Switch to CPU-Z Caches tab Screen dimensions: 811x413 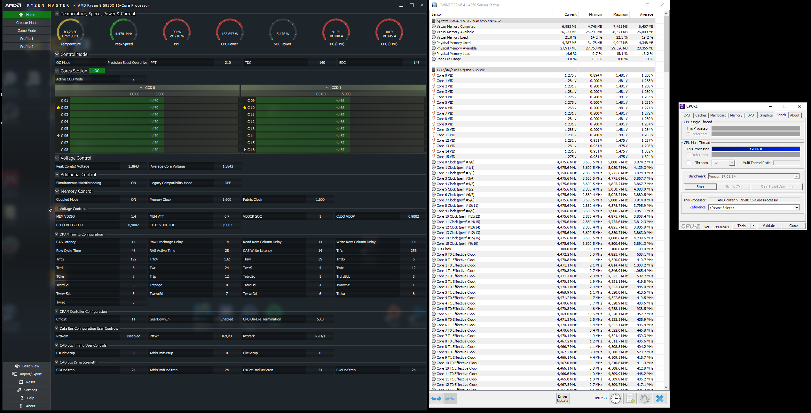[701, 115]
